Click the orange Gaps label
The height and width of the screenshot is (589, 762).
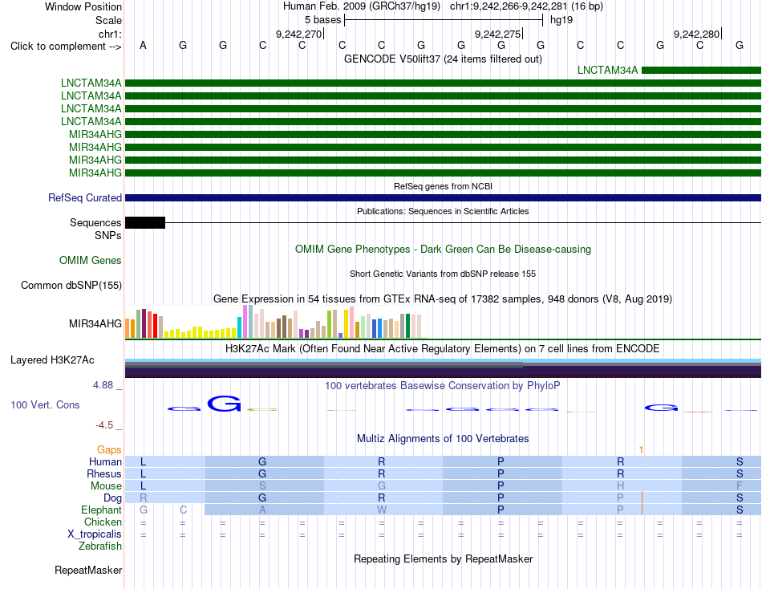[x=109, y=450]
